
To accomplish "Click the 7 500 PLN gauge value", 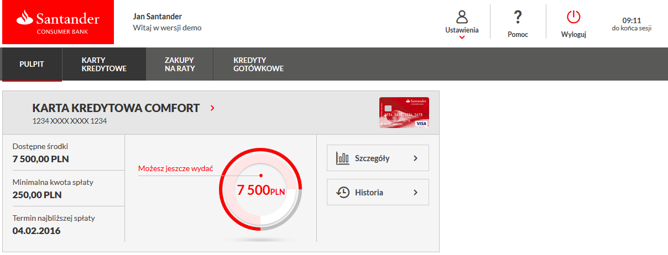I will click(x=260, y=191).
